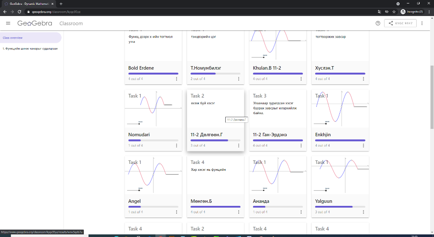The width and height of the screenshot is (434, 237).
Task: Click the page vertical scrollbar thumb
Action: point(432,97)
